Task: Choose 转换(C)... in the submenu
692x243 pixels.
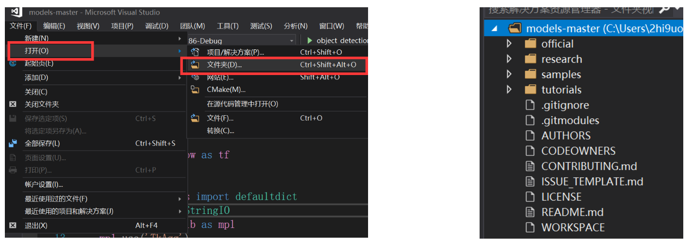Action: tap(277, 131)
